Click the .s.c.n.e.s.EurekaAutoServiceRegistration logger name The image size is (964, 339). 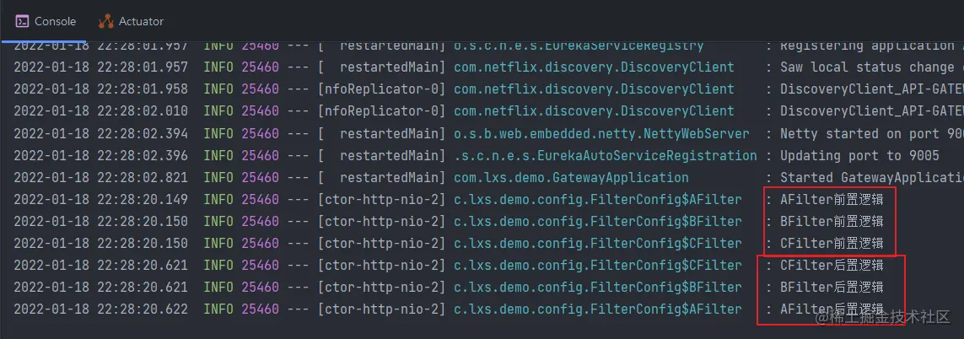(x=605, y=156)
